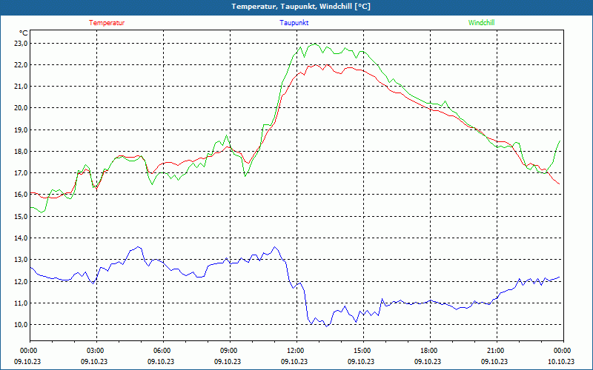Click the 06:00 time axis label
The image size is (593, 370).
(163, 351)
